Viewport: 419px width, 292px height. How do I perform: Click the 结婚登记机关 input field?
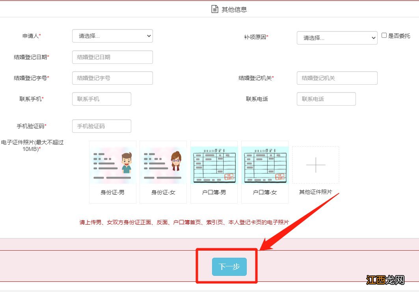(x=337, y=78)
